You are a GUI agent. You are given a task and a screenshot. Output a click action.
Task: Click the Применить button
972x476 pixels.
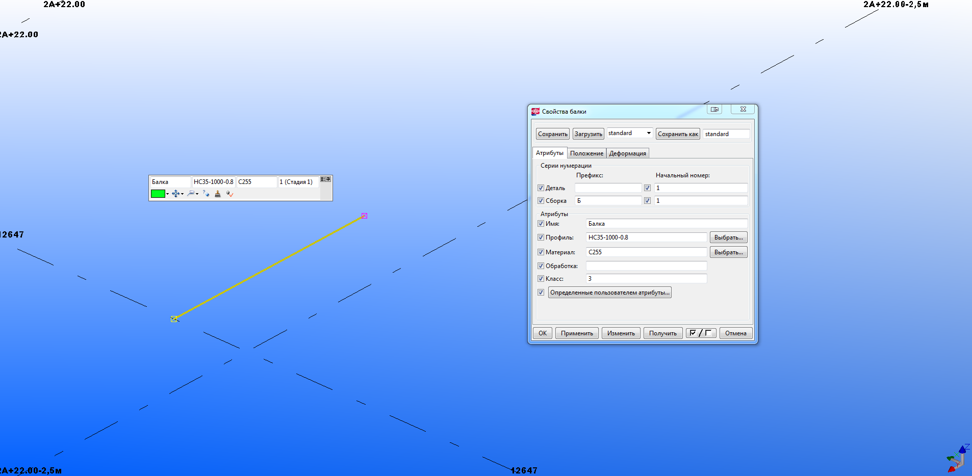(x=577, y=333)
